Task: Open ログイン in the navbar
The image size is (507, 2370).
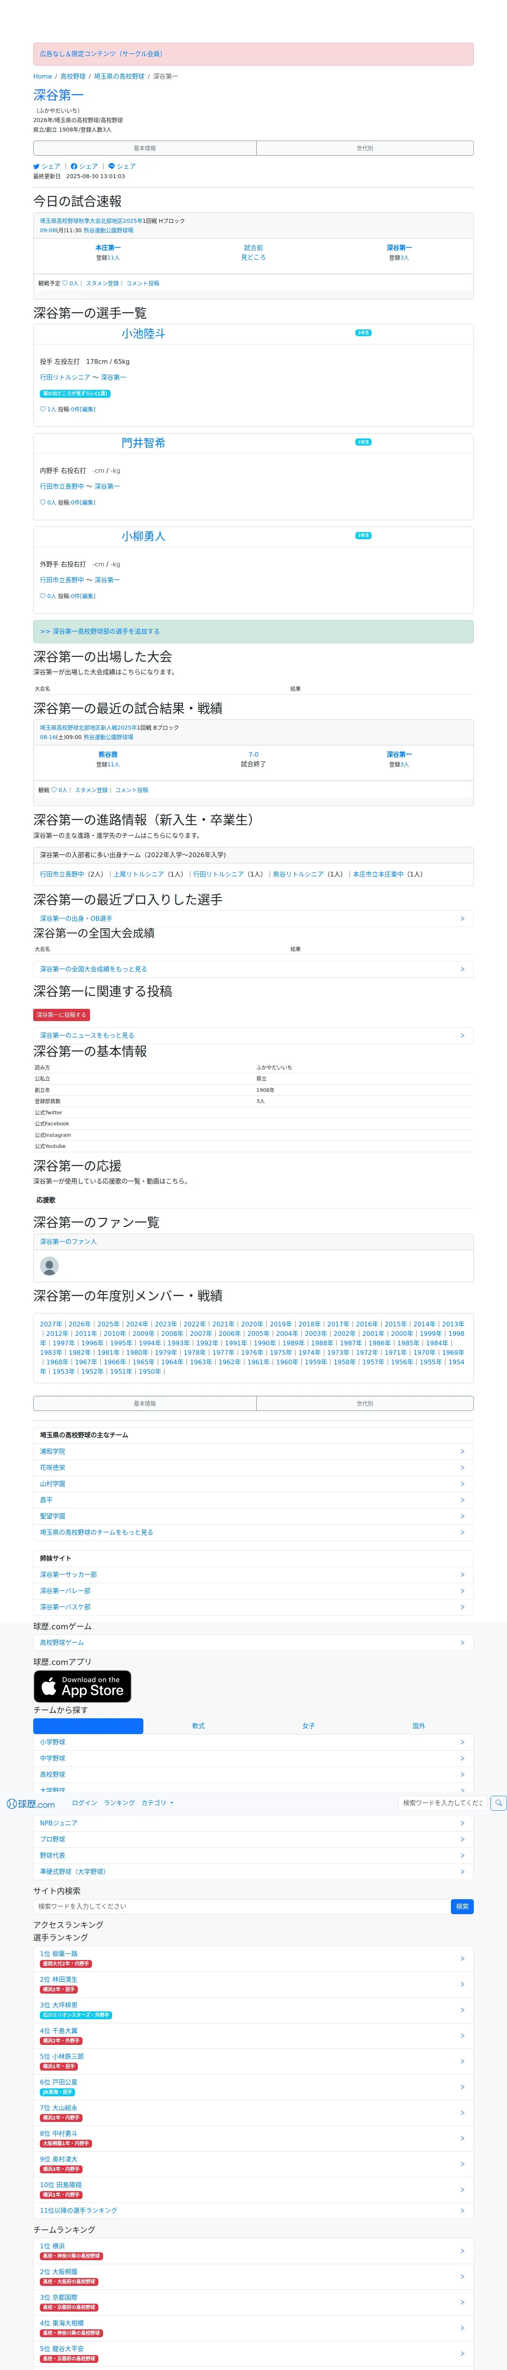Action: point(84,1803)
